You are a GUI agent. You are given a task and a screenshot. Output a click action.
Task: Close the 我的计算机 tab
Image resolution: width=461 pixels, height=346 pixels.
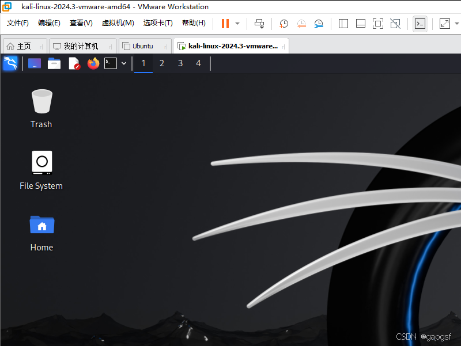(x=111, y=47)
